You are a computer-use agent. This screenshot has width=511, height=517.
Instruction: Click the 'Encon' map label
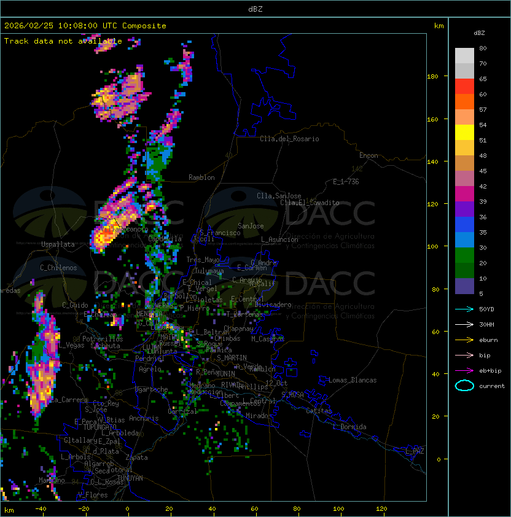(369, 155)
